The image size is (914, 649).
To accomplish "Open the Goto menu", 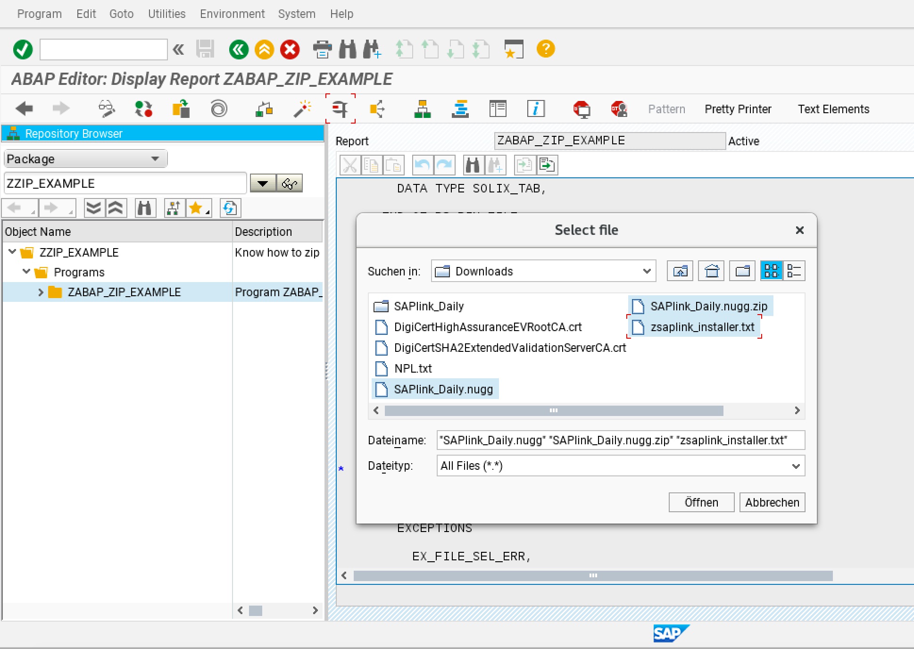I will [x=121, y=14].
